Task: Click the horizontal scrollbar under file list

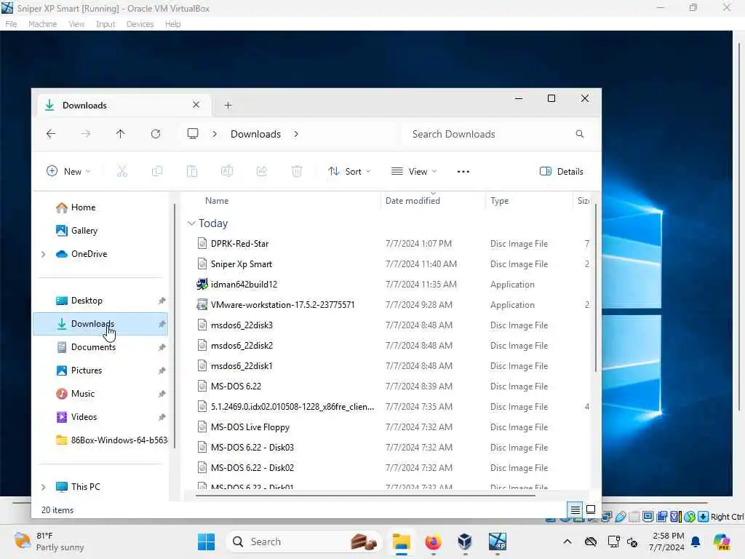Action: pos(365,496)
